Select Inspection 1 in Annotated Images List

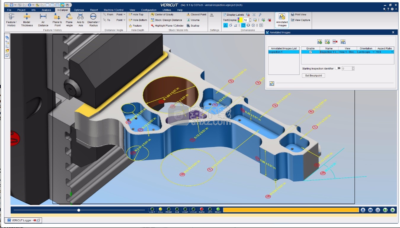coord(284,52)
